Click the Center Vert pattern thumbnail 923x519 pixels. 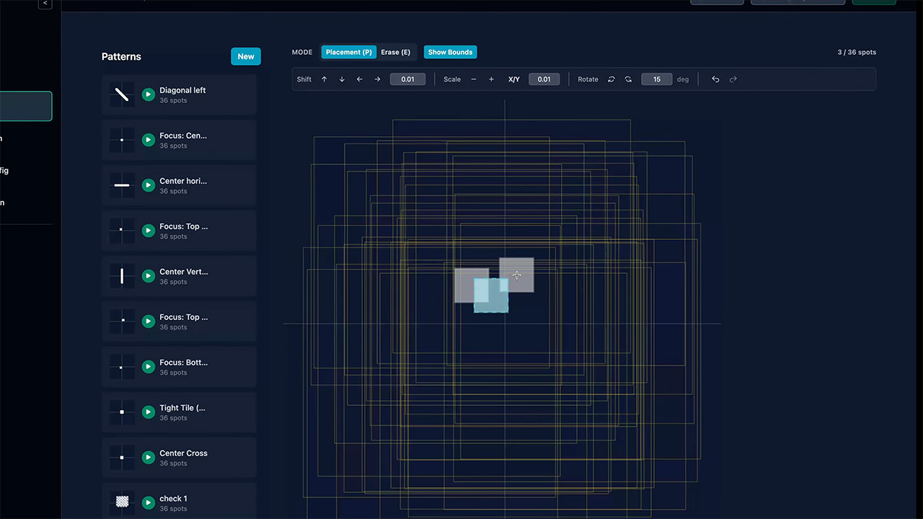click(x=122, y=276)
